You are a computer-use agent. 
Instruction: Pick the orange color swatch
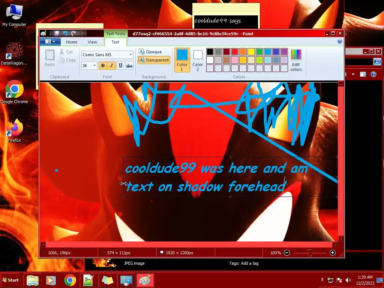[243, 52]
